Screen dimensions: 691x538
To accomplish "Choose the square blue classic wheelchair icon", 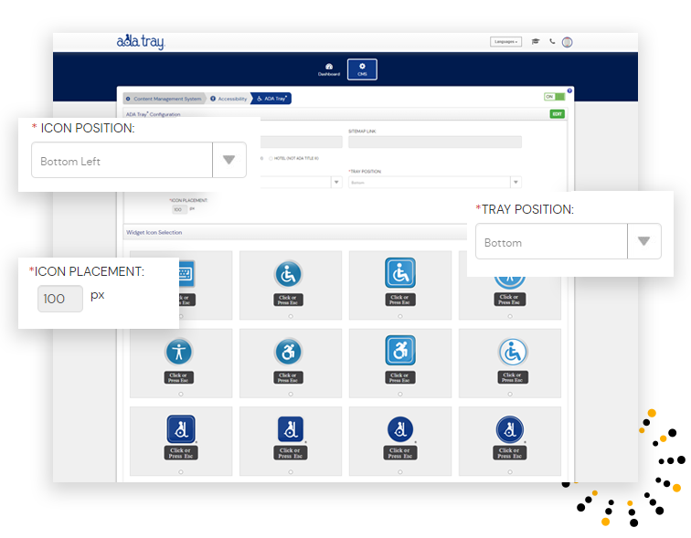I will click(400, 272).
